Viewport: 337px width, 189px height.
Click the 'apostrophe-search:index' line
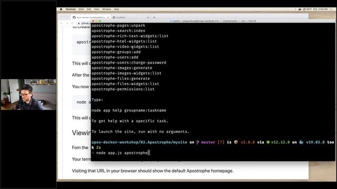click(118, 30)
